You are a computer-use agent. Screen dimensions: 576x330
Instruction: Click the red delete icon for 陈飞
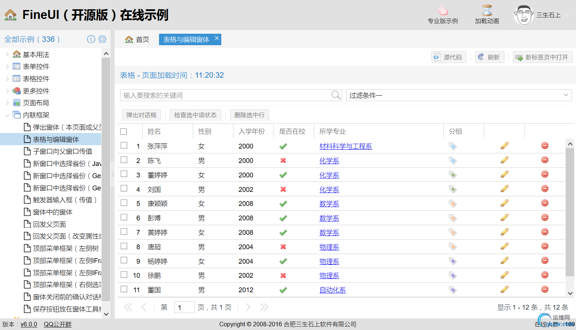pyautogui.click(x=544, y=160)
